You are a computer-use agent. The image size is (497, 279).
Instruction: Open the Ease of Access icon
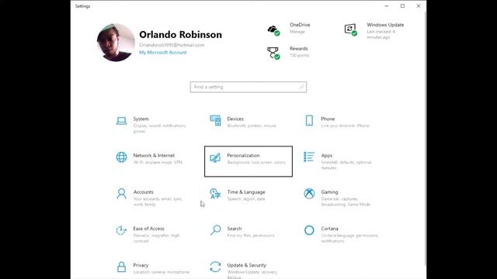[x=121, y=230]
